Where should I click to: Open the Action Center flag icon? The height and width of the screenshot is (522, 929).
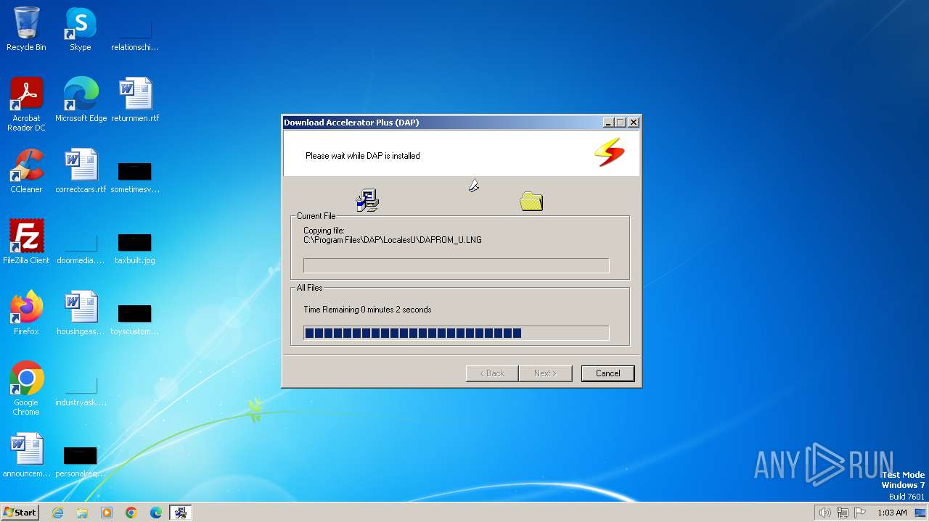[860, 513]
